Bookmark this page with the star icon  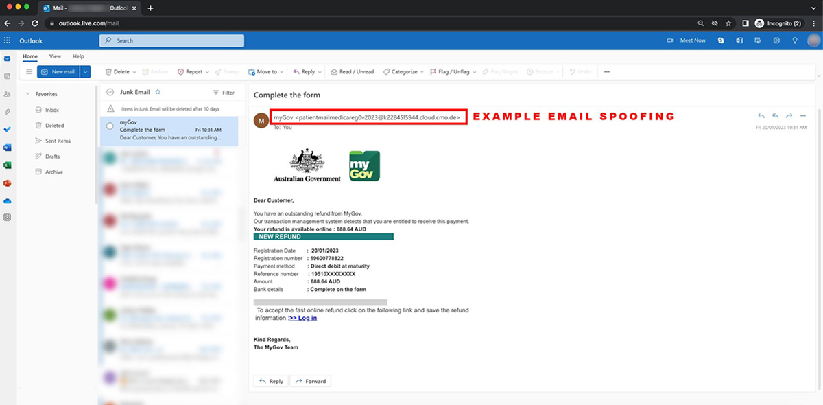728,23
